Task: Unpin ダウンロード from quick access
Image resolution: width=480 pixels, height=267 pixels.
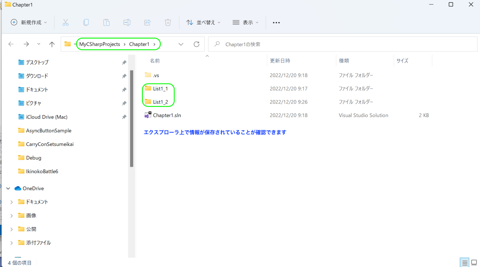Action: click(x=124, y=76)
